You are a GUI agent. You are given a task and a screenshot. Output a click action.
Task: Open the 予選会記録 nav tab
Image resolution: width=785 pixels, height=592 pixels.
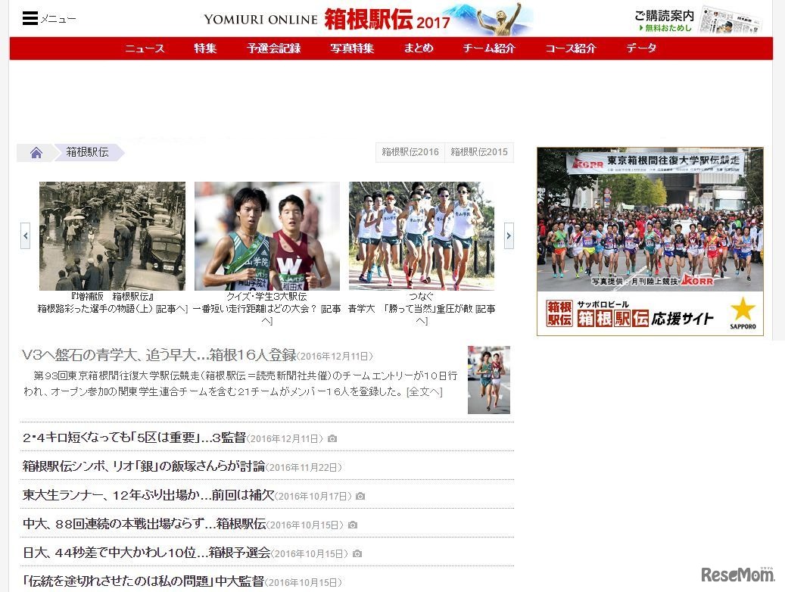coord(273,48)
